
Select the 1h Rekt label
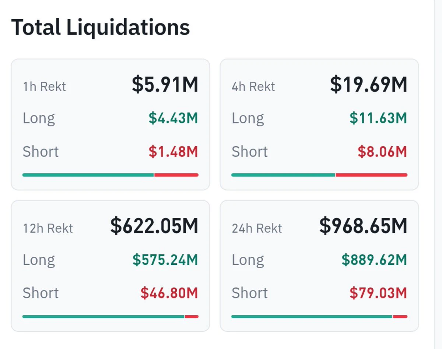(x=44, y=86)
